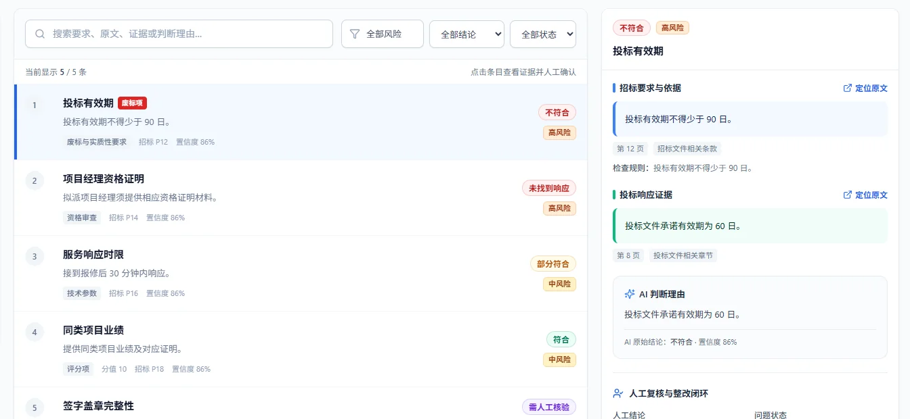Click 招标 P12 page reference
The height and width of the screenshot is (419, 910).
[x=153, y=142]
